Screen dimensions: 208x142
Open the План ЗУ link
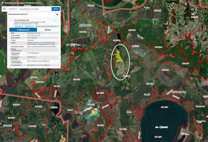click(18, 26)
